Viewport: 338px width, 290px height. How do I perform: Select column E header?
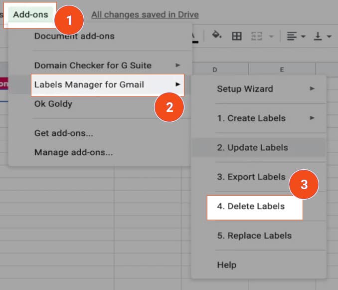[282, 69]
